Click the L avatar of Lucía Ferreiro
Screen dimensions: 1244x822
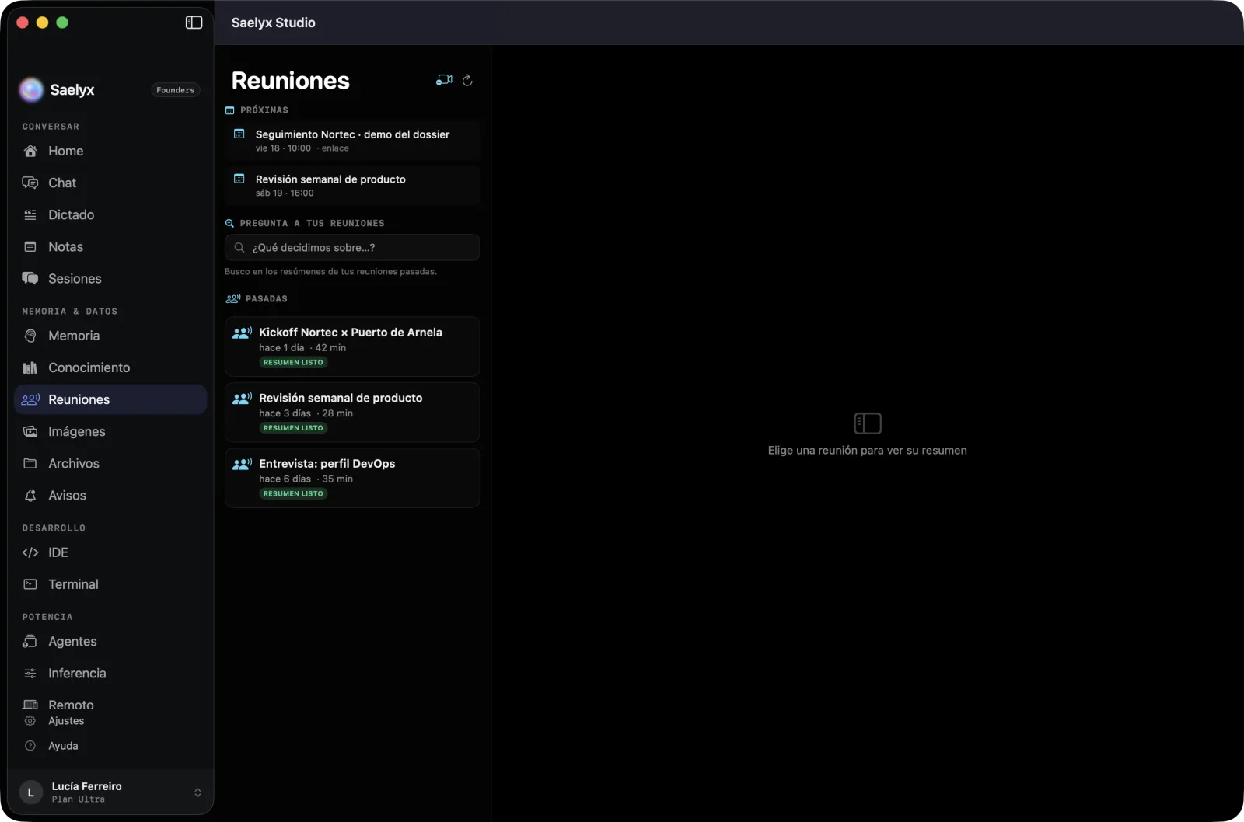coord(30,792)
